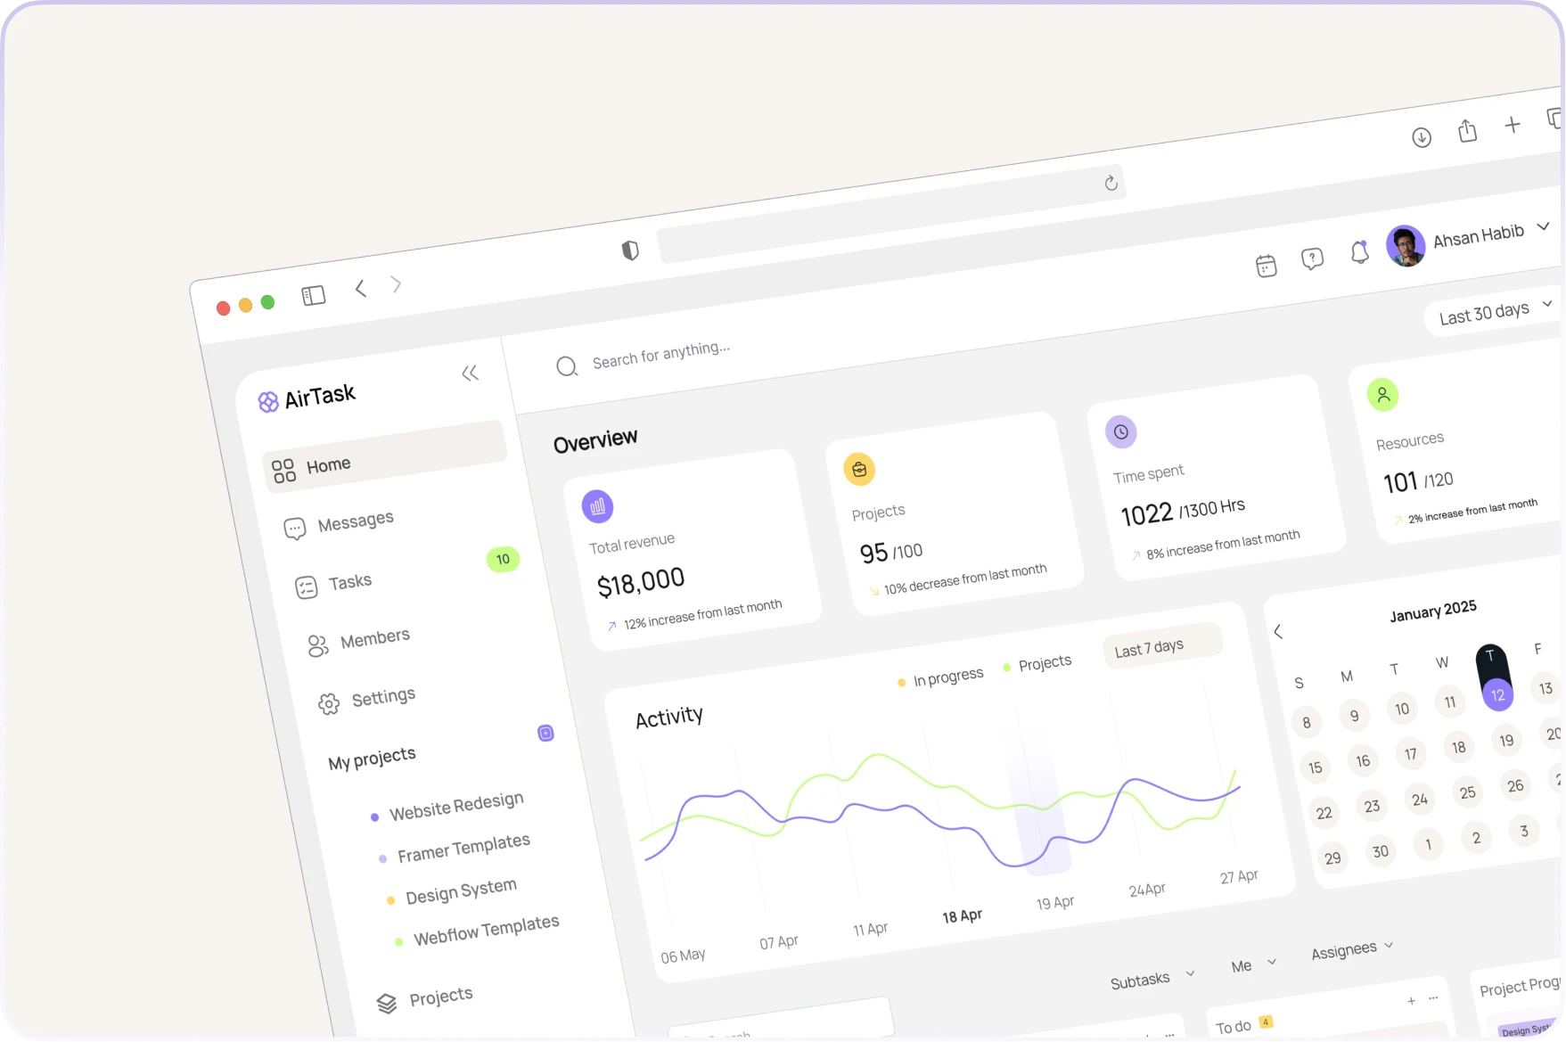Click the 19 Apr chart axis label
The image size is (1566, 1042).
[1054, 902]
